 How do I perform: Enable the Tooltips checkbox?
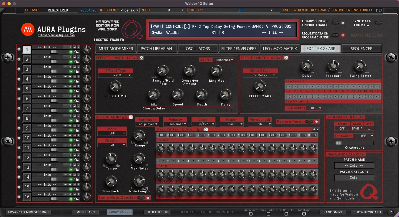304,214
